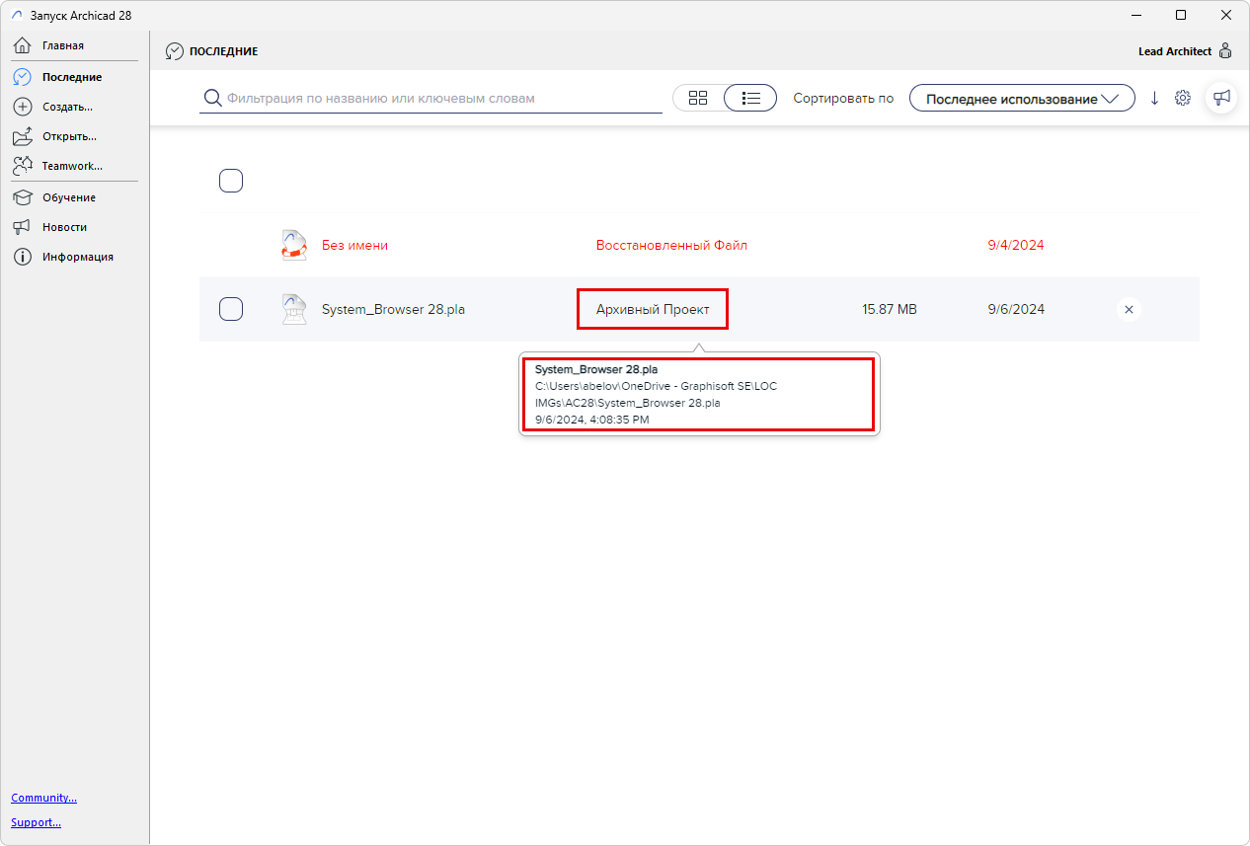Open the Support... link

[x=36, y=822]
